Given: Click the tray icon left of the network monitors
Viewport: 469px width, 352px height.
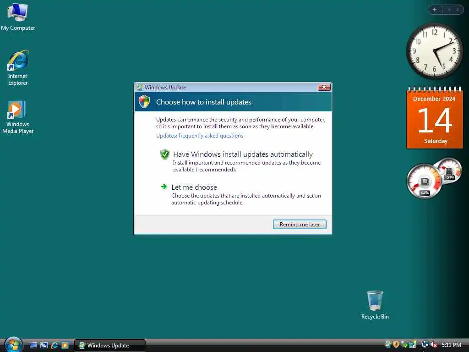Looking at the screenshot, I should click(x=413, y=344).
